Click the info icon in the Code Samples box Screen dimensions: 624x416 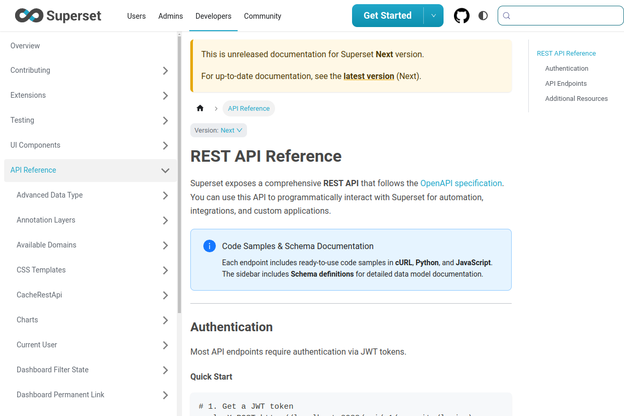pos(210,246)
